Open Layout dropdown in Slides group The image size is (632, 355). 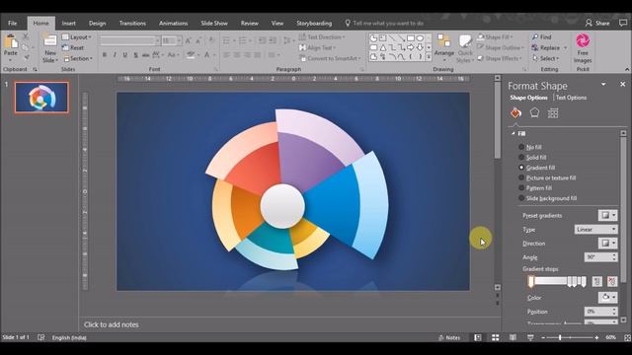click(77, 37)
